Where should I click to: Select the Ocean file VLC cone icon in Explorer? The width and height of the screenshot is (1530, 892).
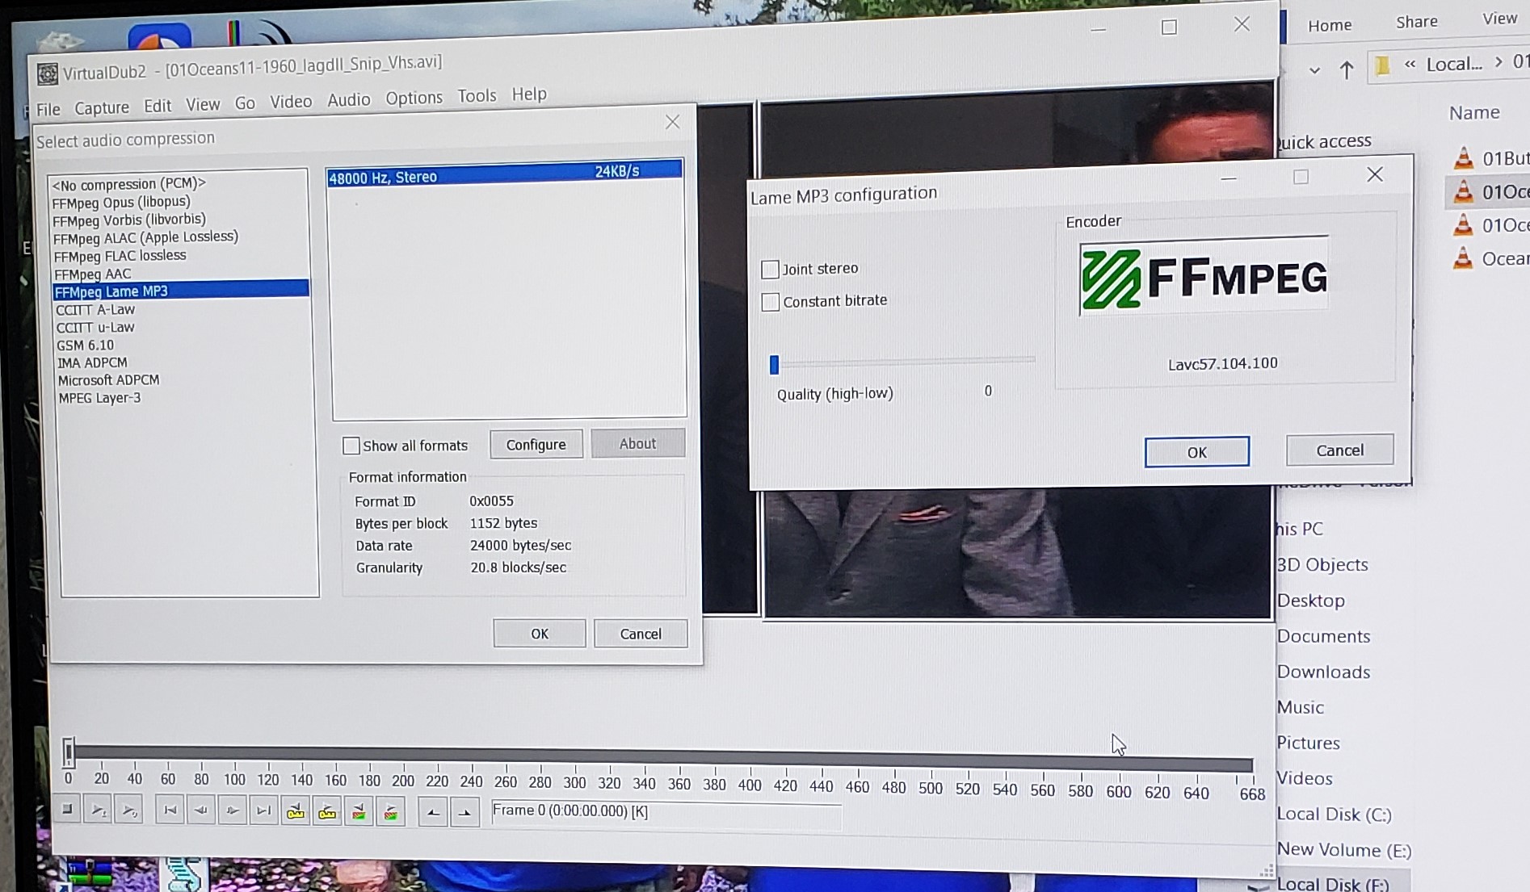point(1463,258)
